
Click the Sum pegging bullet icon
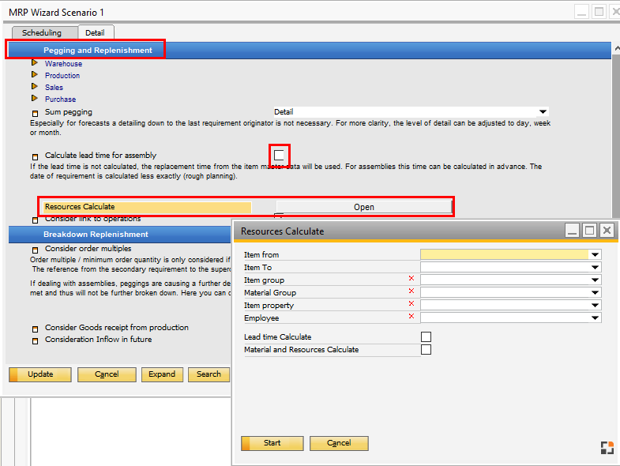35,113
